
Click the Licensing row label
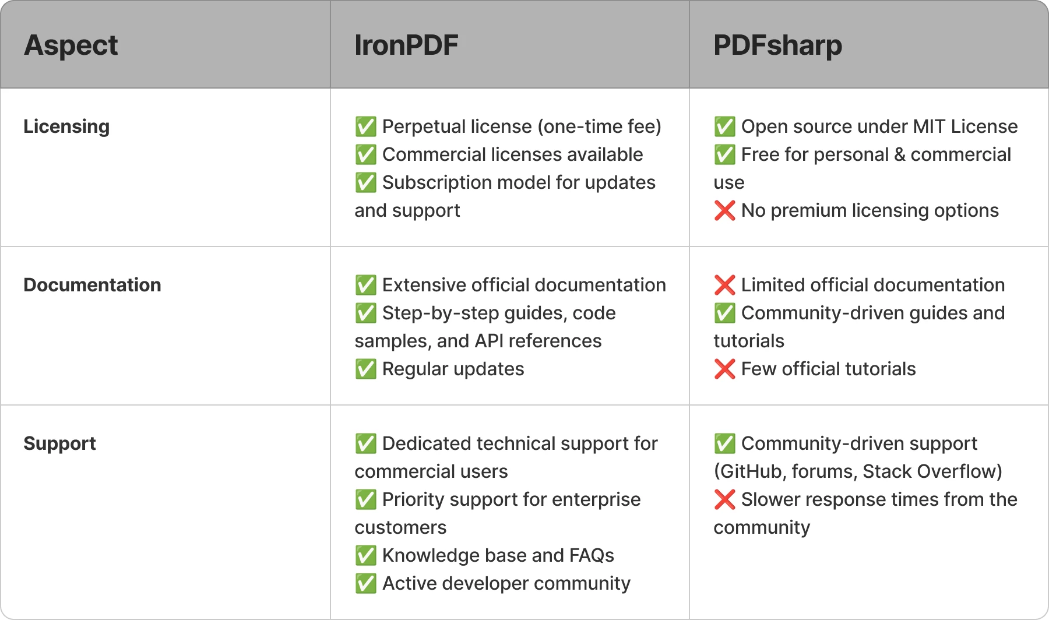66,126
